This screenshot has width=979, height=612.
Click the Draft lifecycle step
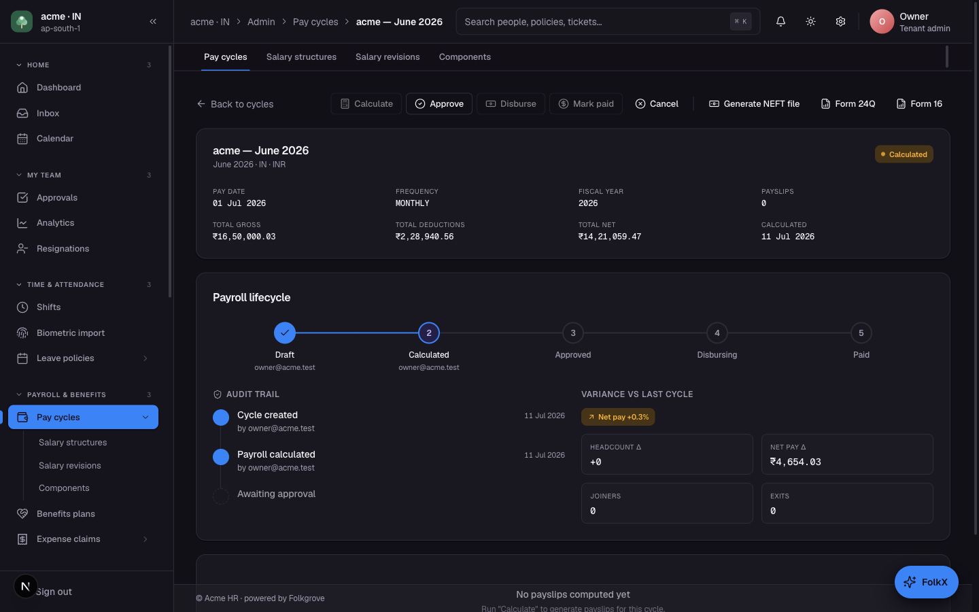[285, 333]
